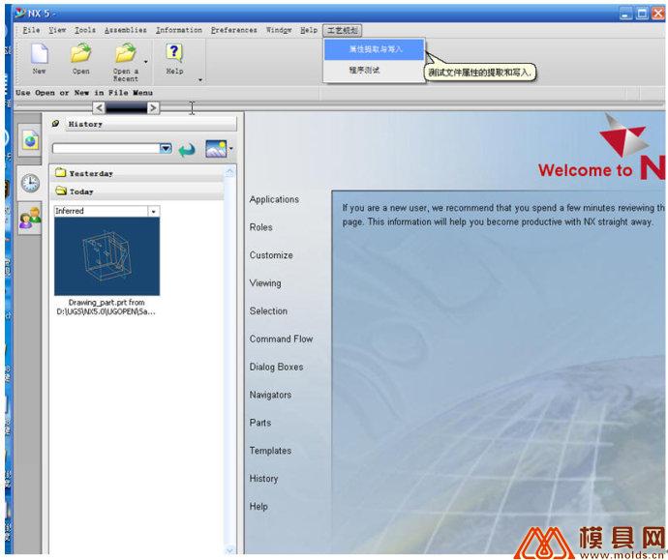
Task: Click the Open folder icon
Action: 80,54
